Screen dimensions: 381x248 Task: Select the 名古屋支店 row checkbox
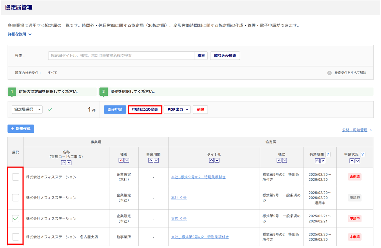15,237
